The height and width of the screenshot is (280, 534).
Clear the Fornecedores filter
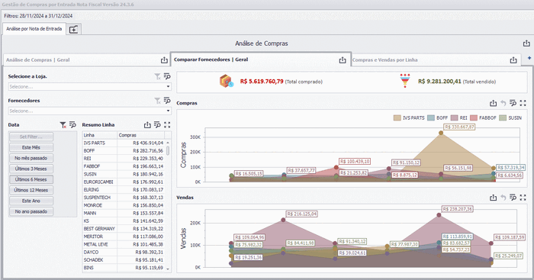click(157, 101)
